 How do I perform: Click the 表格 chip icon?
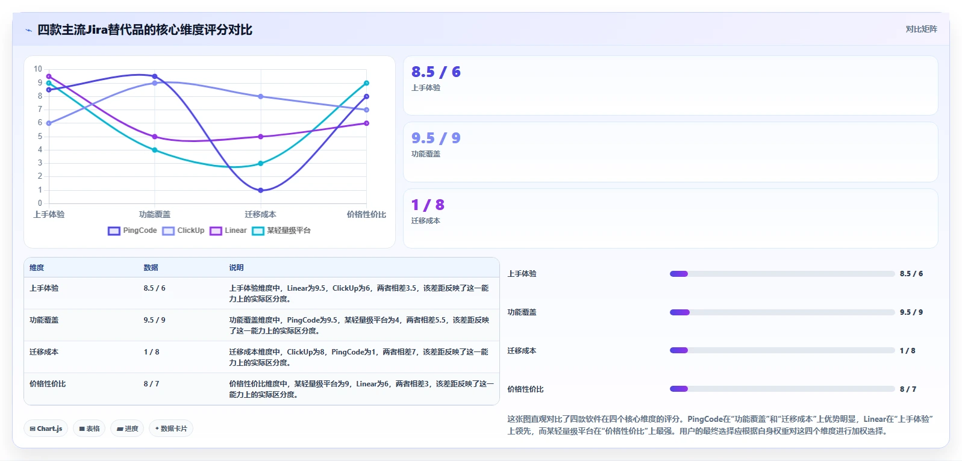coord(82,429)
